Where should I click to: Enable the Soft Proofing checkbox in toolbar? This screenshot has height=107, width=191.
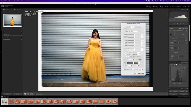pyautogui.click(x=35, y=94)
